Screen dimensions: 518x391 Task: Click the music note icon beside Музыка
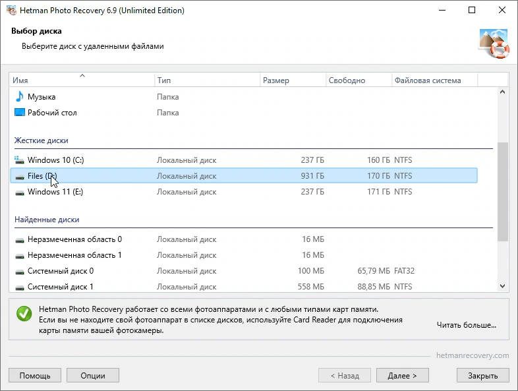[20, 96]
